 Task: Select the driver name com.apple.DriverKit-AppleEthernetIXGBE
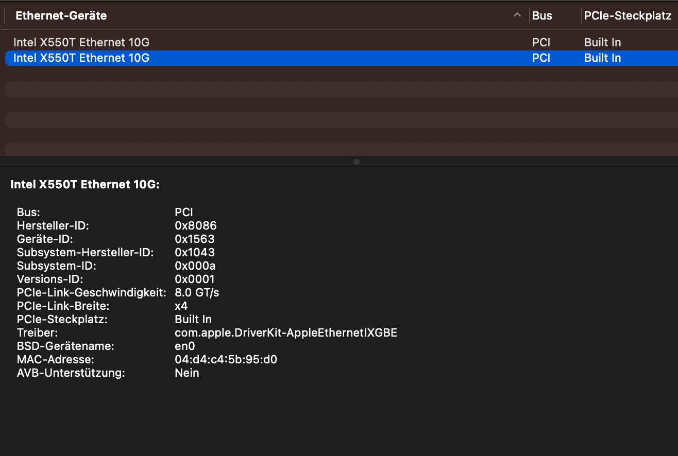[286, 332]
